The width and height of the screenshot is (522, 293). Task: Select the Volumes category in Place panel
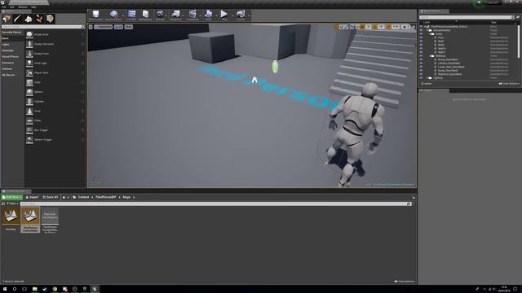point(7,68)
